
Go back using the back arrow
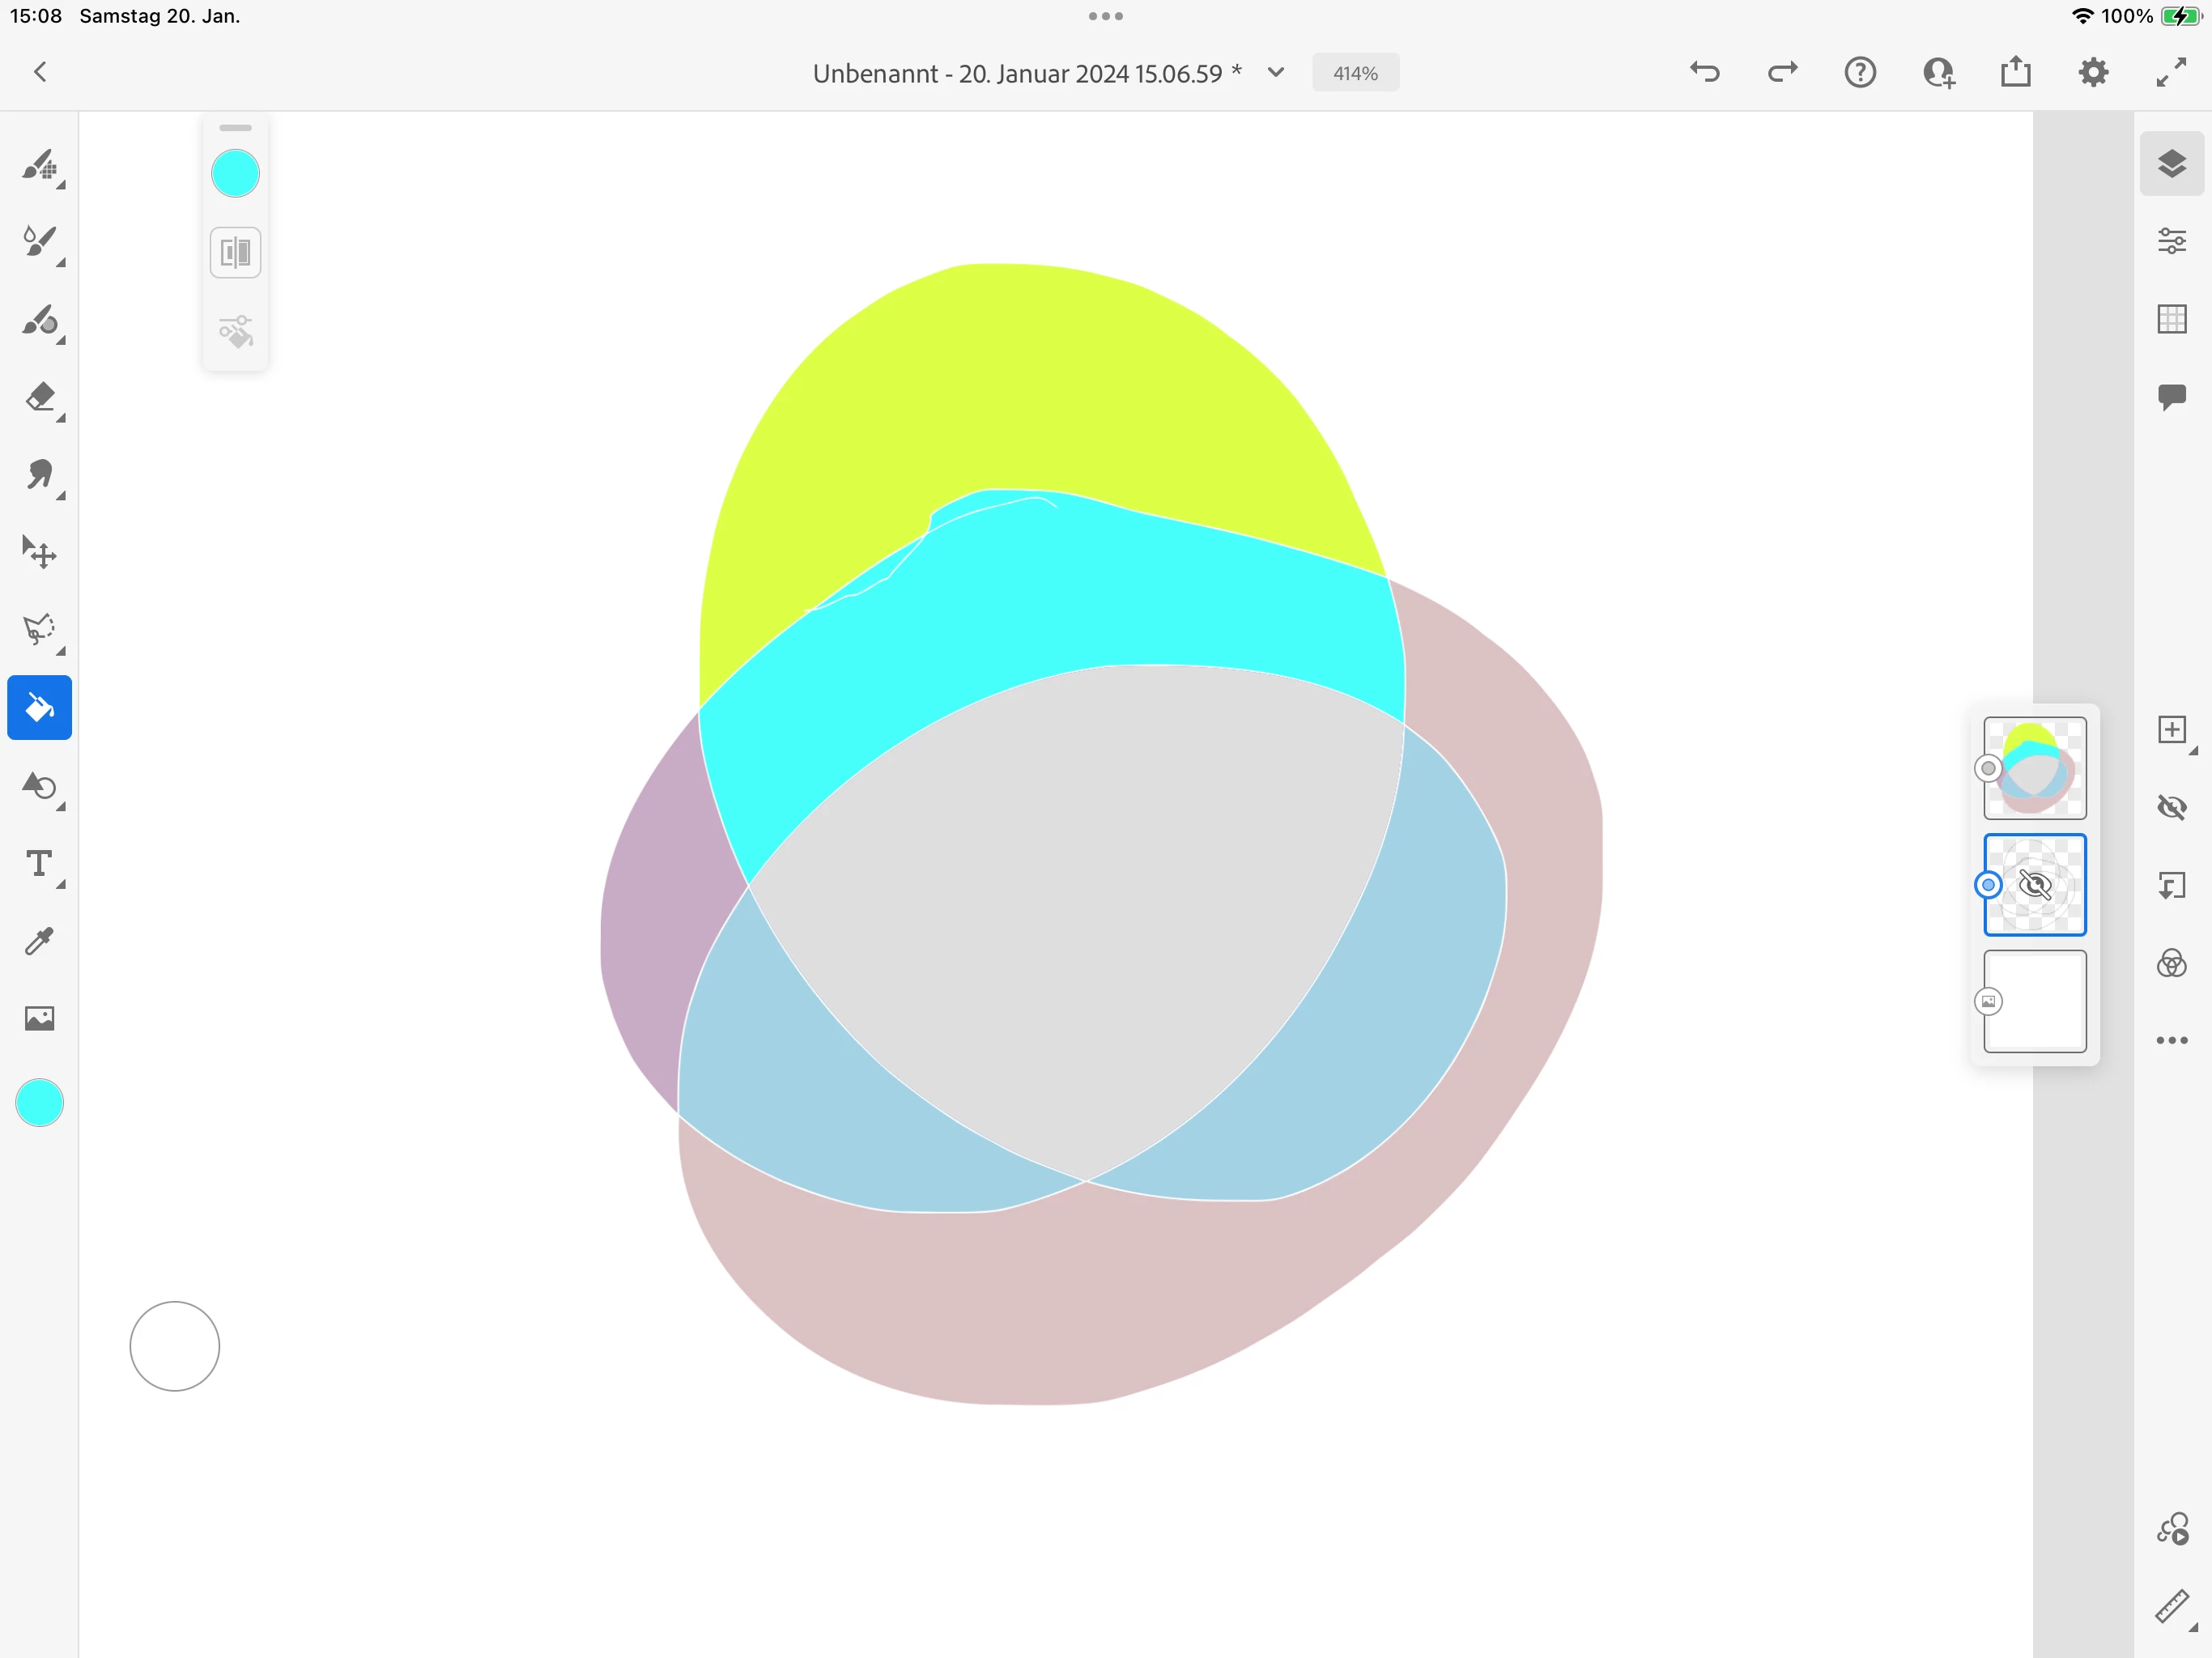(x=40, y=72)
